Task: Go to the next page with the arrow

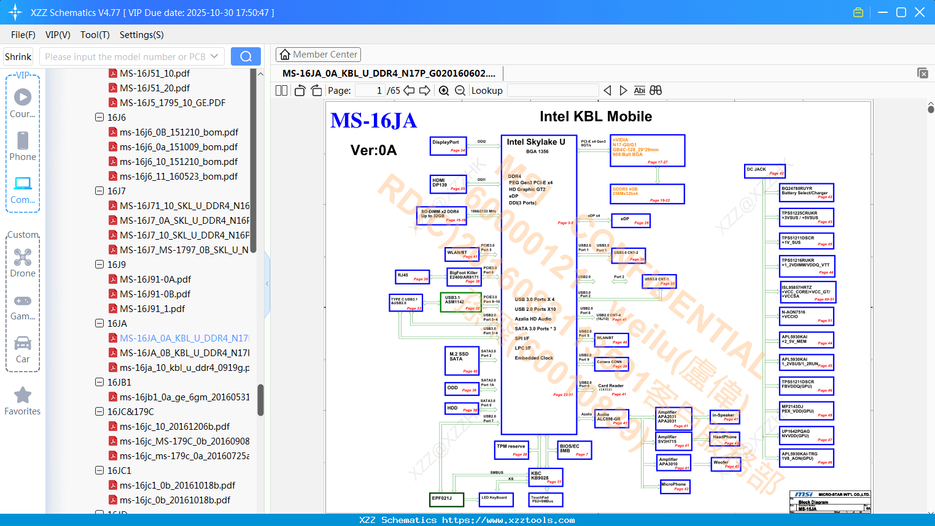Action: 425,90
